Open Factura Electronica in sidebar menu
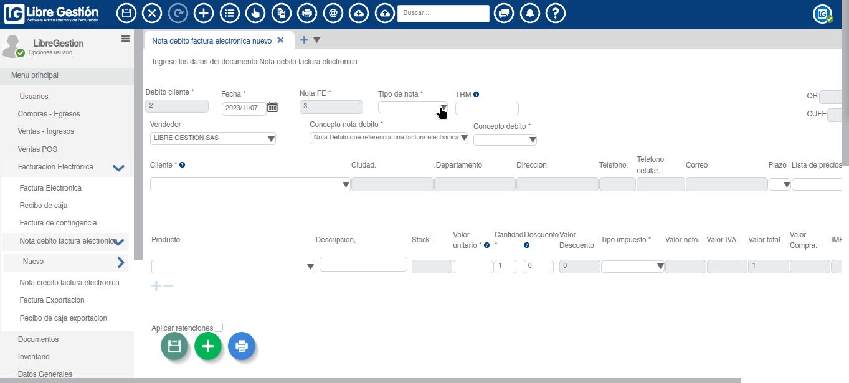 (x=50, y=188)
